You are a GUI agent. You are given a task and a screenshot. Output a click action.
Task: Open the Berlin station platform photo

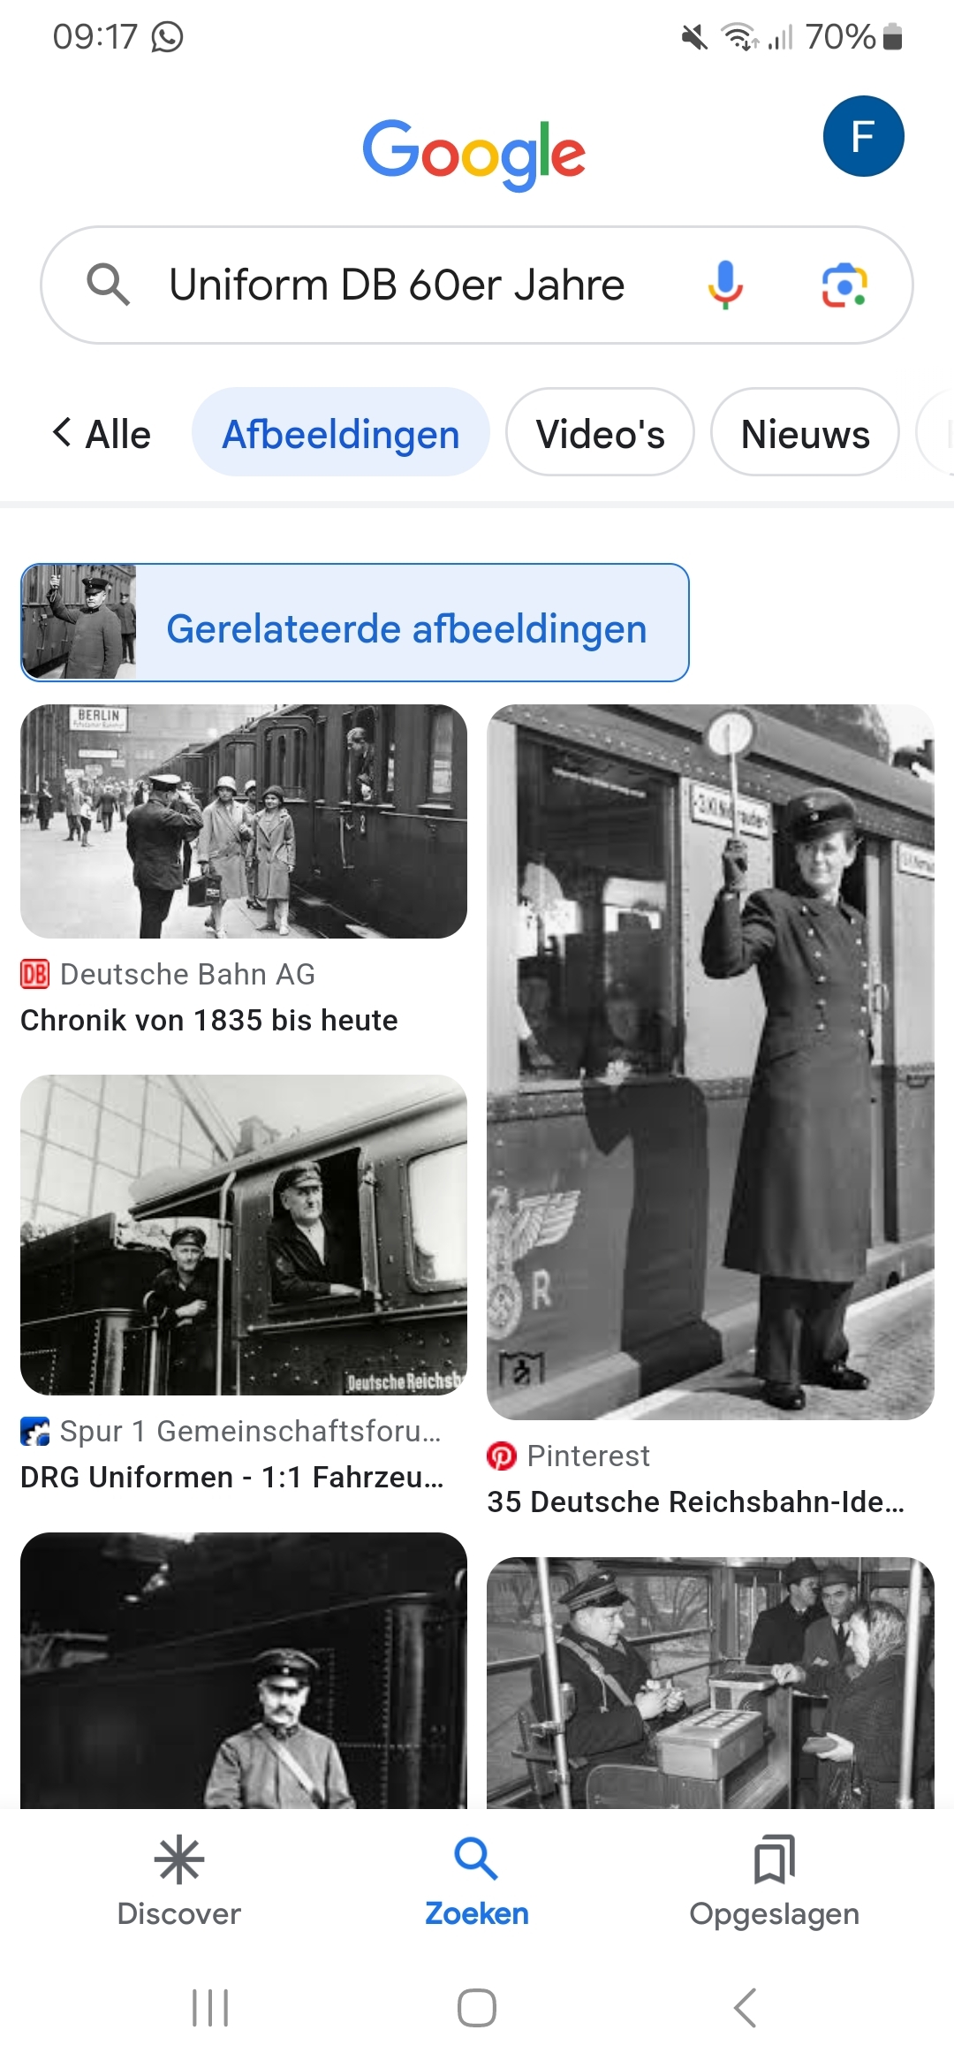[x=244, y=821]
